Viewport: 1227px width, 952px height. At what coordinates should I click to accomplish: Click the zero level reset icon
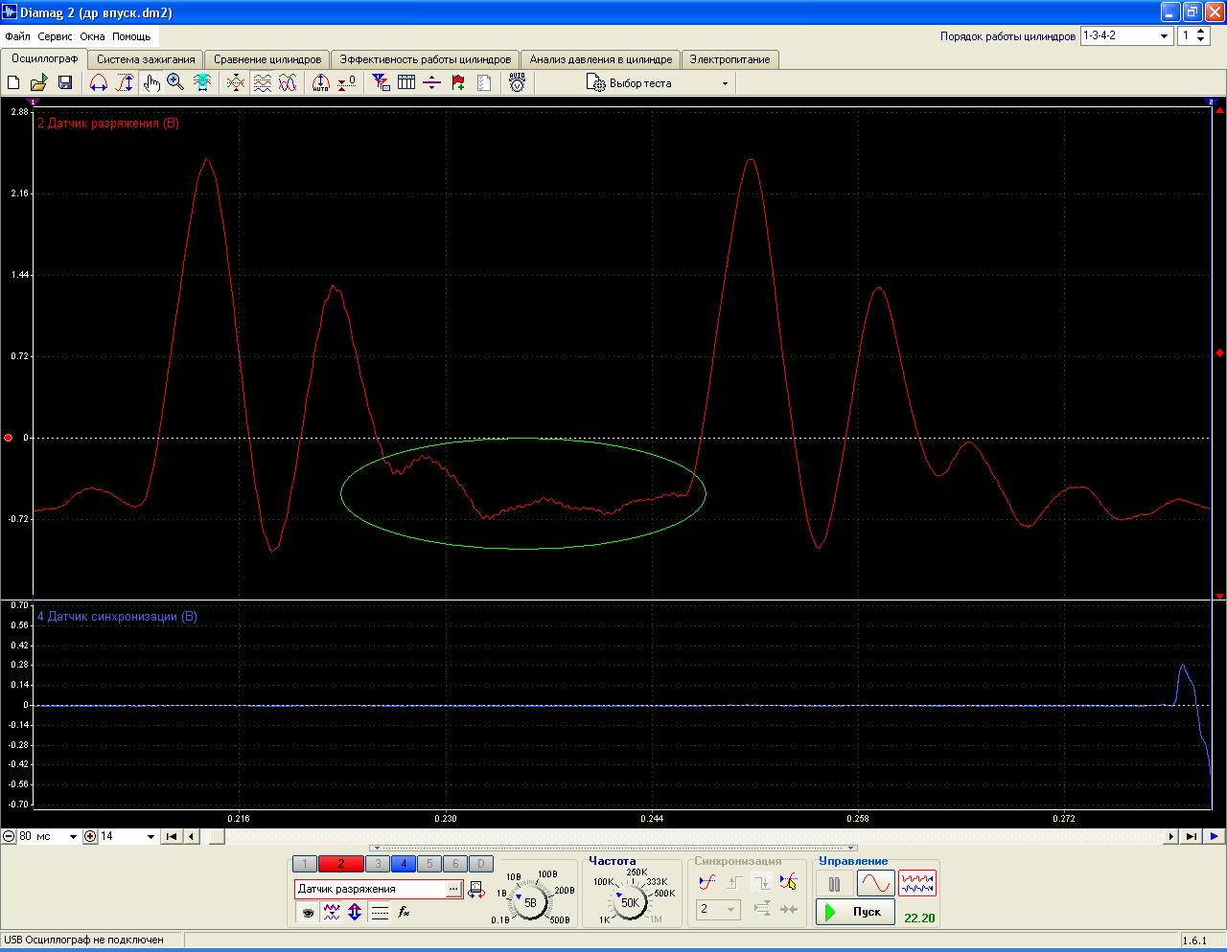pos(347,83)
